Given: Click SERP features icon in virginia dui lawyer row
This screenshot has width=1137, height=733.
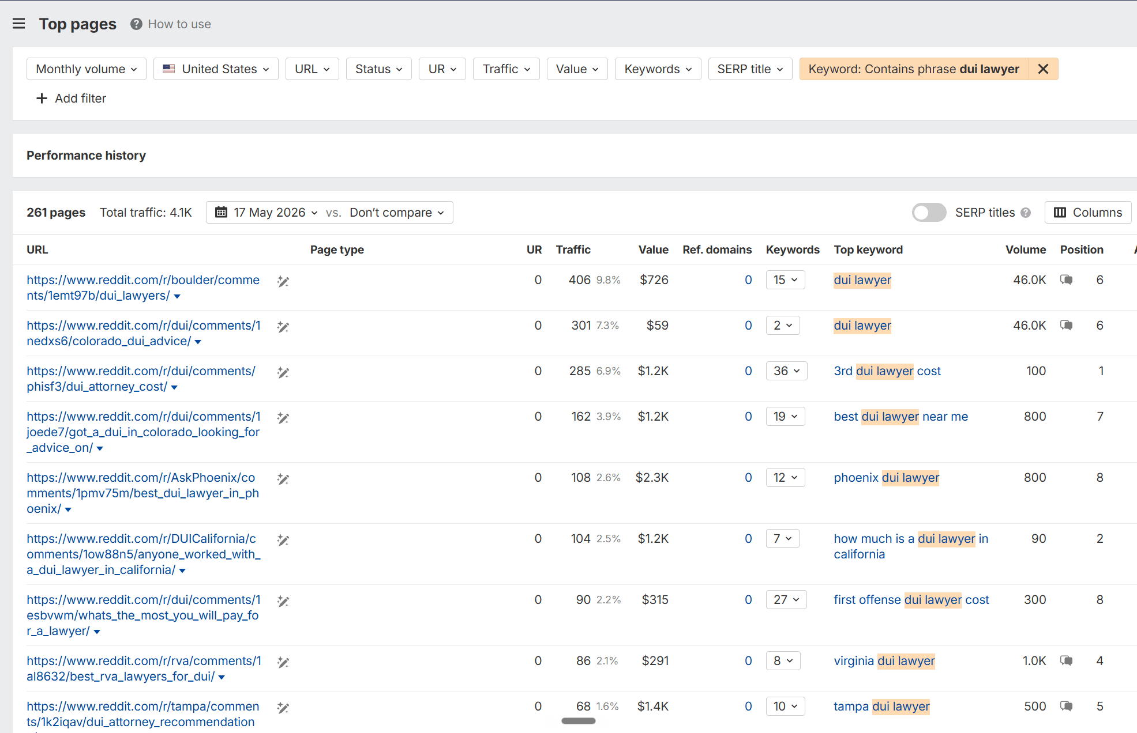Looking at the screenshot, I should [x=1067, y=661].
